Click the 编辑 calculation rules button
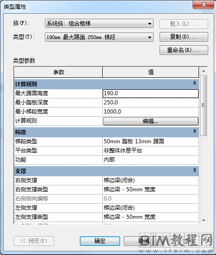Viewport: 216px width, 255px height. click(x=151, y=121)
